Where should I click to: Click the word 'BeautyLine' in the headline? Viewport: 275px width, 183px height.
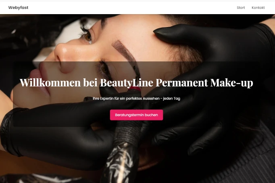[127, 83]
